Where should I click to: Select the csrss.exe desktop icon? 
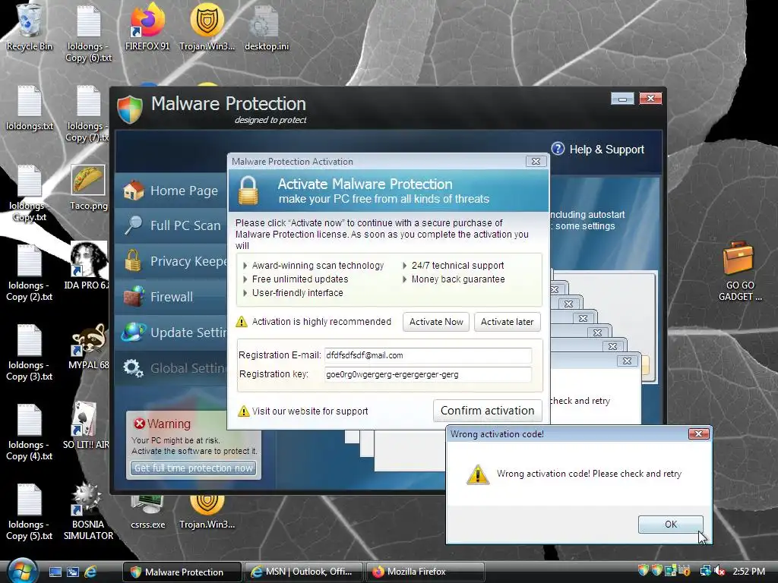point(147,512)
